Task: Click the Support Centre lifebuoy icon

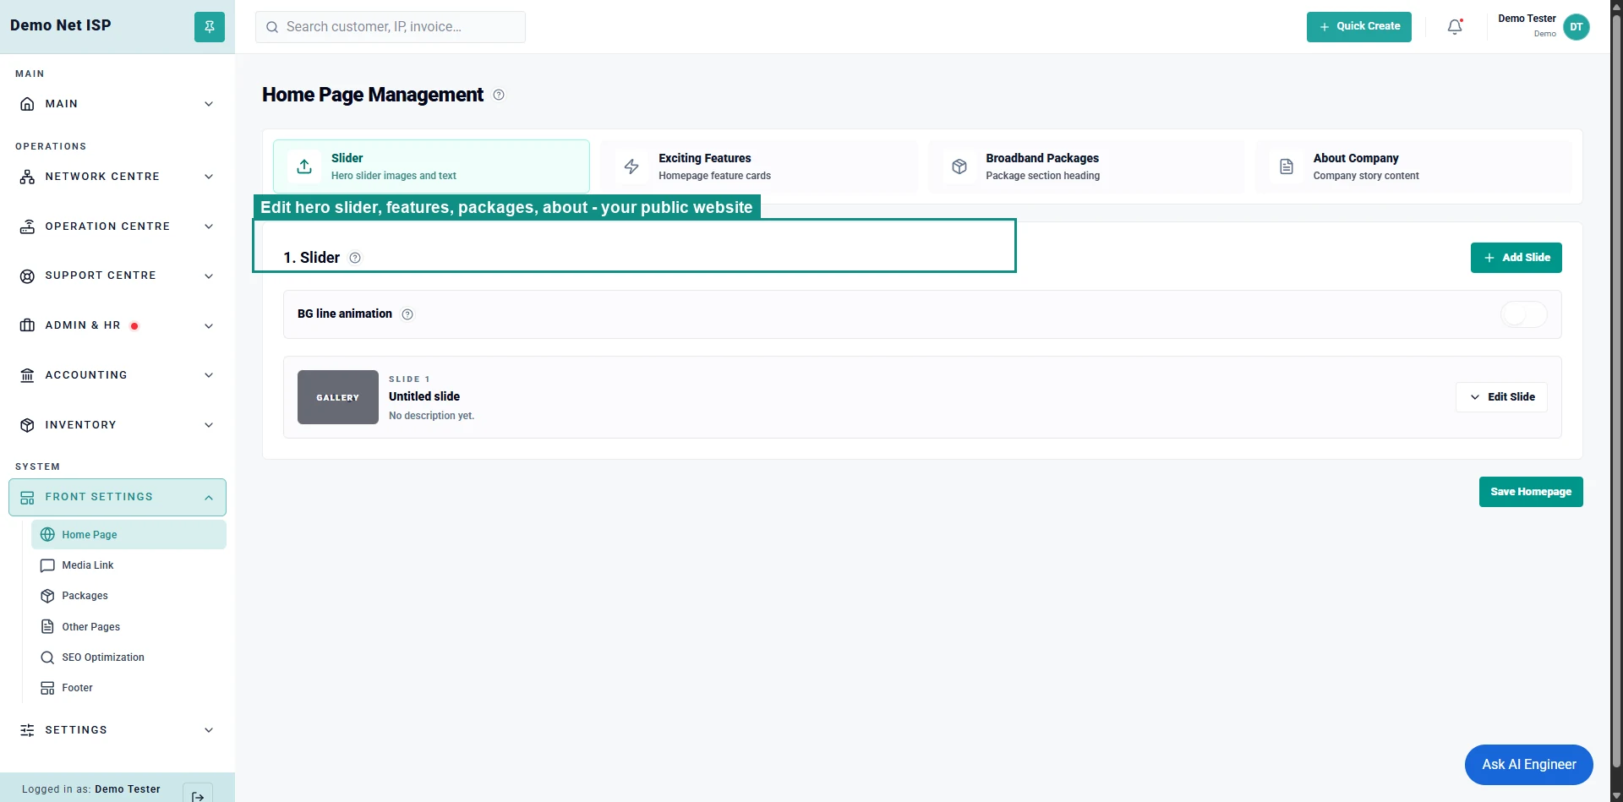Action: point(27,276)
